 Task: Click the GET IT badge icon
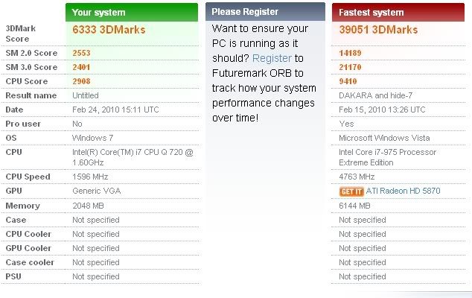click(351, 191)
